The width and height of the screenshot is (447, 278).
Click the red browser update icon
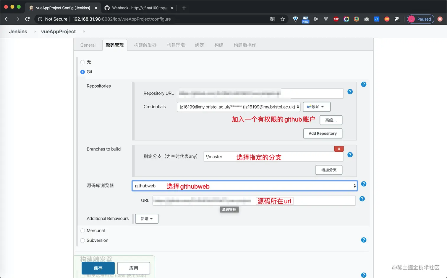440,19
